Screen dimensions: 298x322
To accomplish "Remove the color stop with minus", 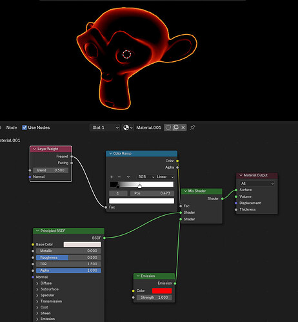I will pyautogui.click(x=119, y=177).
